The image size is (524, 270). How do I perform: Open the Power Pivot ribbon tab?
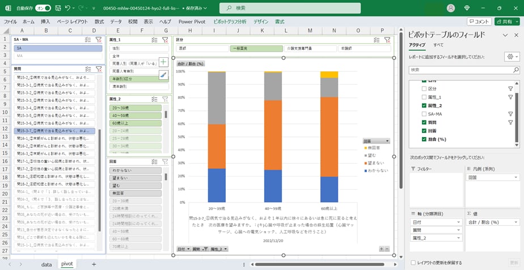click(192, 22)
